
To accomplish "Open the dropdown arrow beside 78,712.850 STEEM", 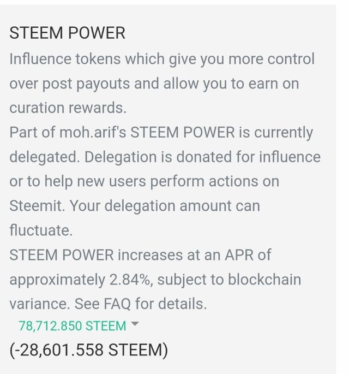I will coord(135,325).
